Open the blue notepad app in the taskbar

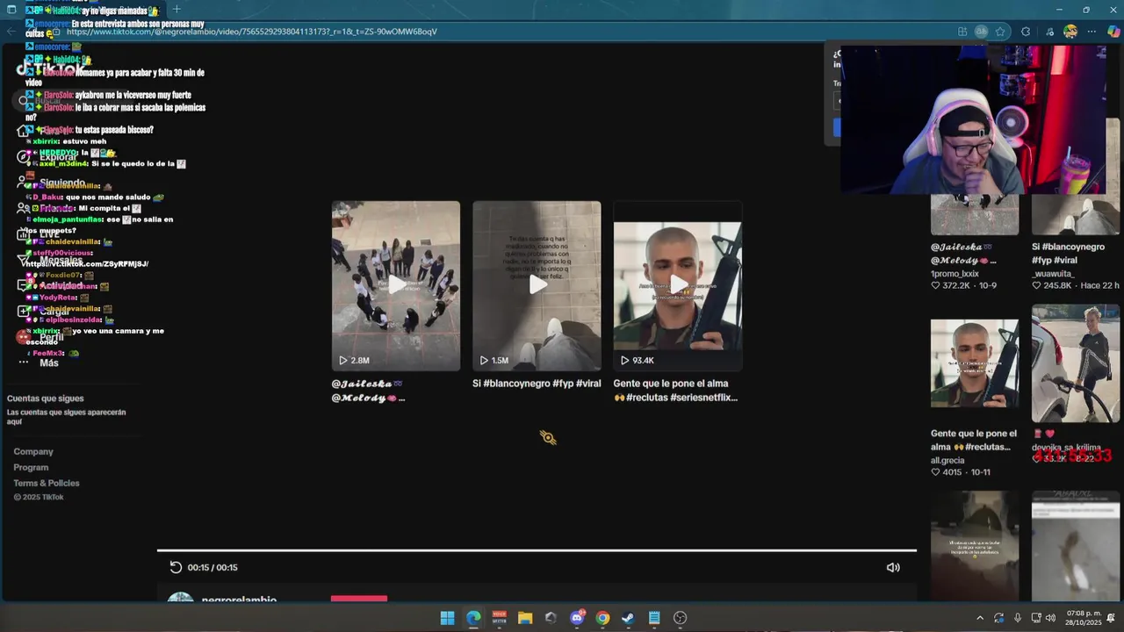[654, 618]
